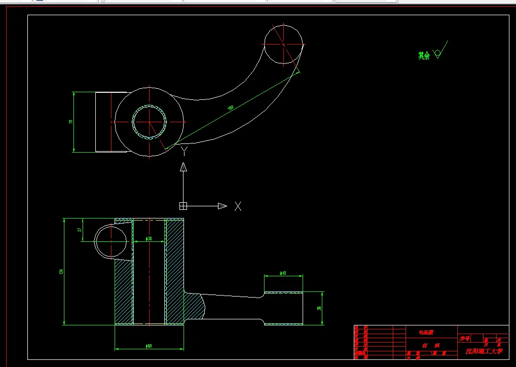Select the φ36 bore dimension text
Image resolution: width=516 pixels, height=367 pixels.
click(x=149, y=239)
